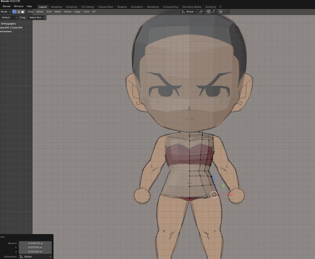This screenshot has width=315, height=259.
Task: Open the UV menu in the header
Action: pos(94,12)
